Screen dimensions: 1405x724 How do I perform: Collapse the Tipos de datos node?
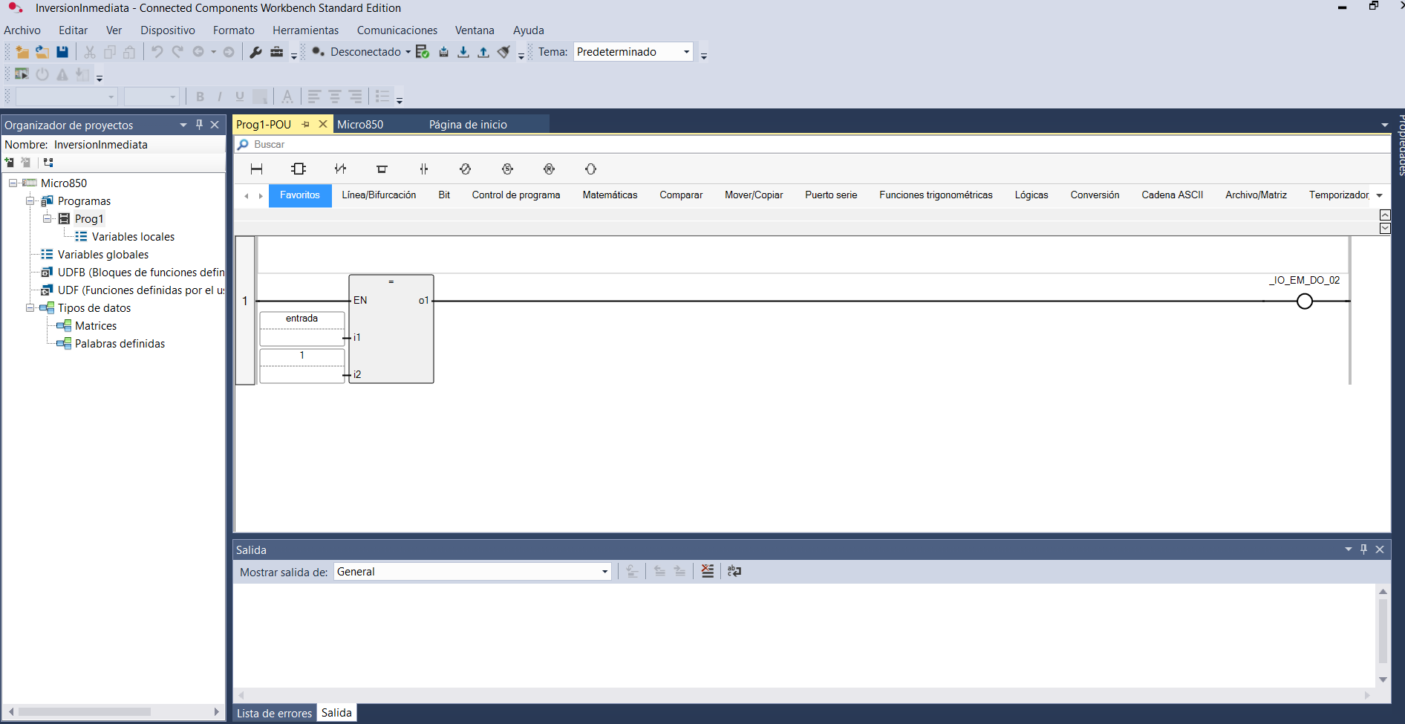point(30,307)
